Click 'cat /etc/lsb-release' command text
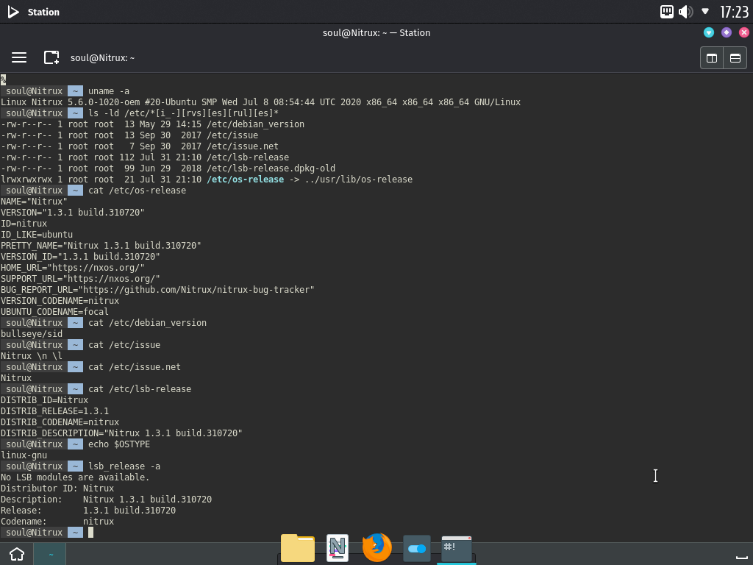 (140, 389)
